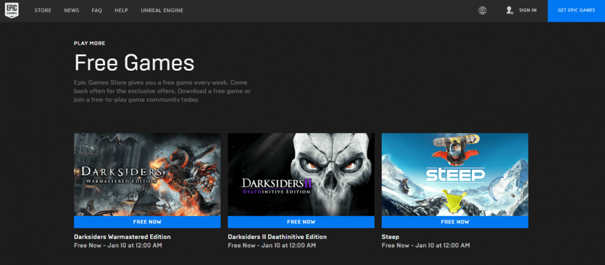Open the Store menu item
The height and width of the screenshot is (265, 605).
point(43,10)
